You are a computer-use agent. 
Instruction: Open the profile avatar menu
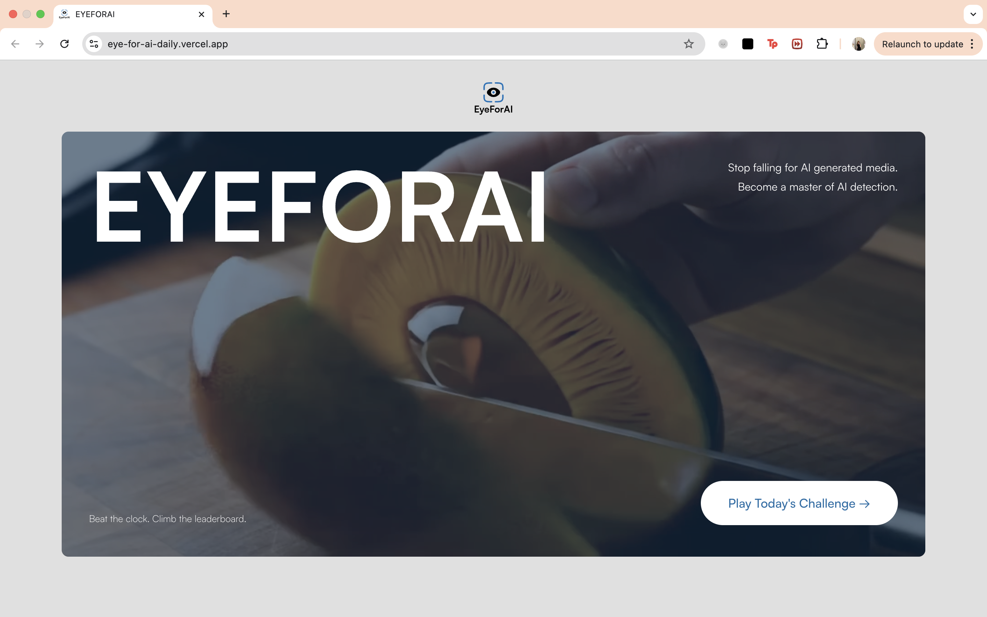(x=858, y=44)
